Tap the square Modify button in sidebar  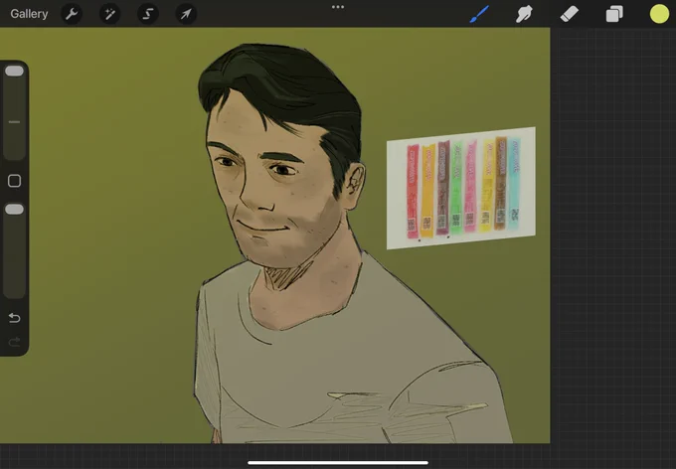14,181
